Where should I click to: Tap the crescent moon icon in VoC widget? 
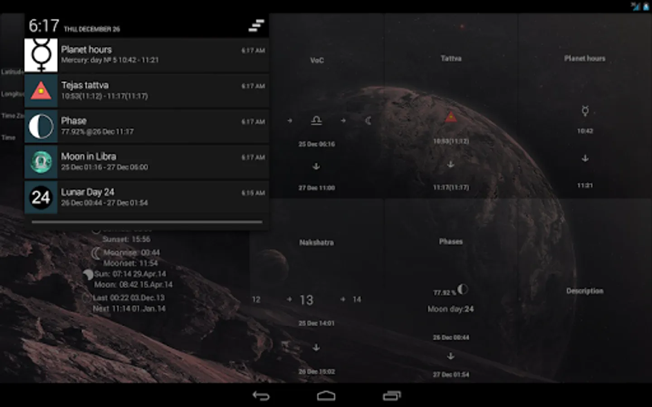coord(369,120)
